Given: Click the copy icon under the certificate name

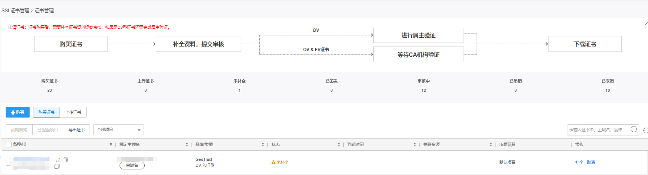Looking at the screenshot, I should point(57,166).
